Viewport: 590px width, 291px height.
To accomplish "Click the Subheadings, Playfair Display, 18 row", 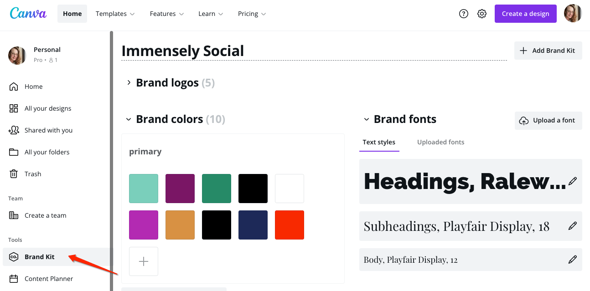I will 471,226.
